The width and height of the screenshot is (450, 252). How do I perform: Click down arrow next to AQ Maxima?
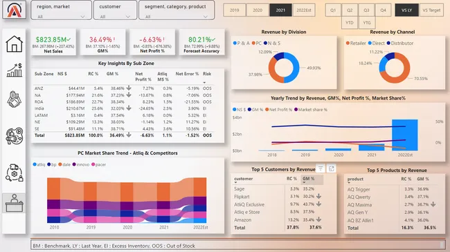[433, 204]
